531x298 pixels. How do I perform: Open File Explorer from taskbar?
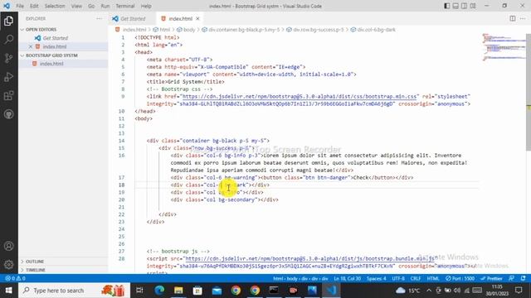(178, 291)
